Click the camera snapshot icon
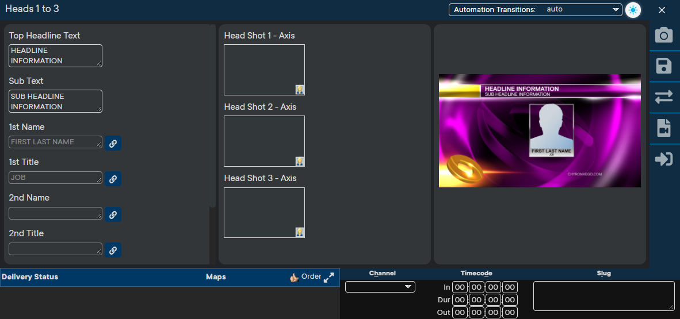 point(664,36)
